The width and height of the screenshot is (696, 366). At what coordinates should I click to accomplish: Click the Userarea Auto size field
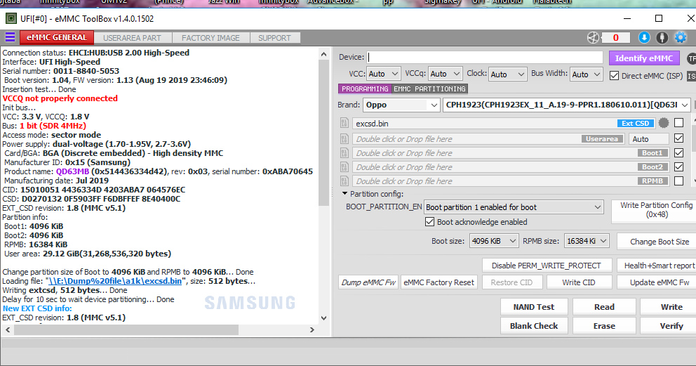click(648, 139)
